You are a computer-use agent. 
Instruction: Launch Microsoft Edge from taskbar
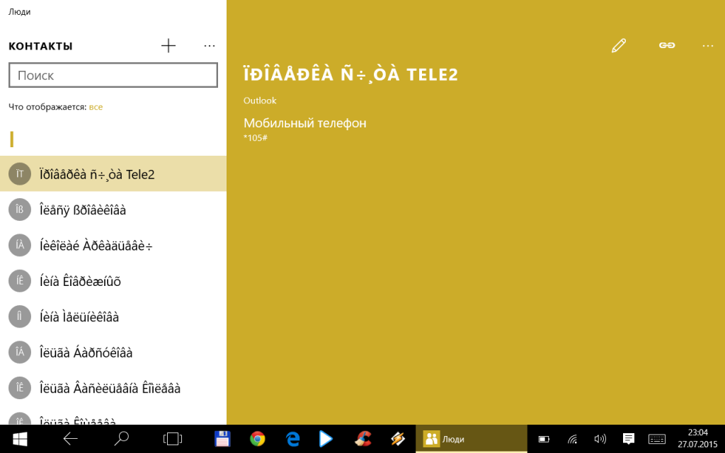click(292, 439)
